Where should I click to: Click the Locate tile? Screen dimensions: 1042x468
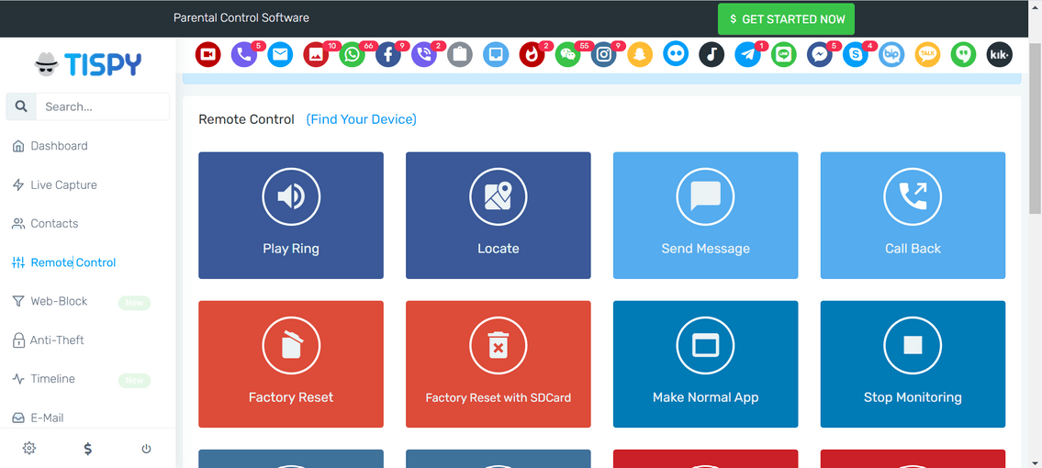point(499,216)
